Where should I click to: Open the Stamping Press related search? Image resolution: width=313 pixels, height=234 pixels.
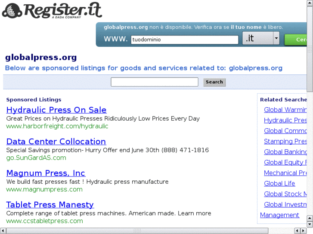coord(285,141)
